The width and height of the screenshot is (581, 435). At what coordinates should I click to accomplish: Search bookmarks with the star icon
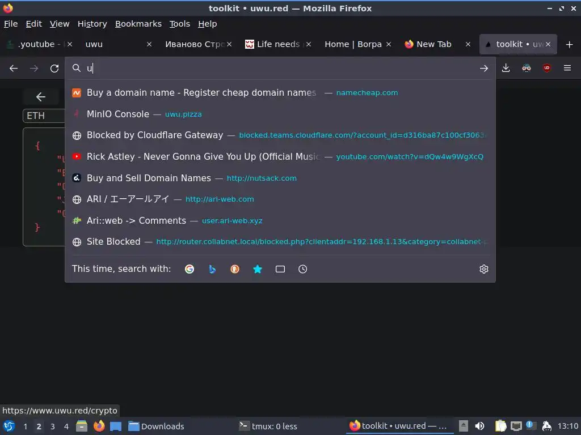click(x=258, y=269)
